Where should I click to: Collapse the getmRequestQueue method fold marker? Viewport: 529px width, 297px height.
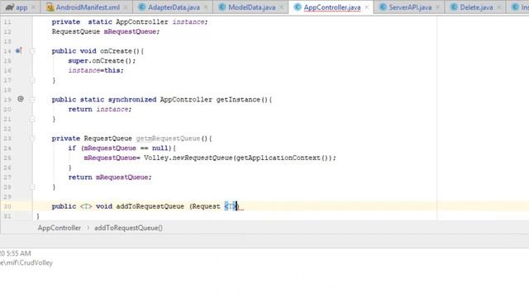(x=32, y=139)
